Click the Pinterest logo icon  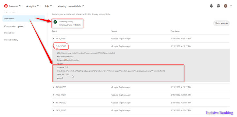[6, 6]
